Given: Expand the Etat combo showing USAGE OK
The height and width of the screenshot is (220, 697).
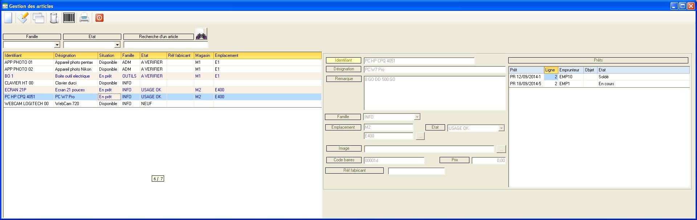Looking at the screenshot, I should [501, 128].
